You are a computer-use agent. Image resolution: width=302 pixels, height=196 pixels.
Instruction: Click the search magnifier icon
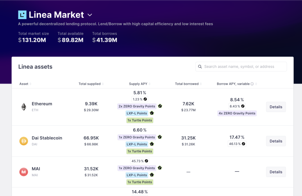coord(200,67)
